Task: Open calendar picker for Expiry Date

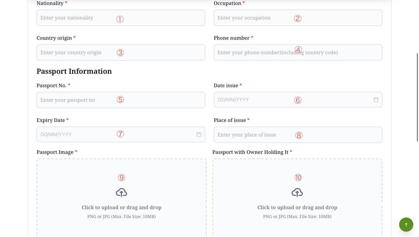Action: tap(199, 134)
